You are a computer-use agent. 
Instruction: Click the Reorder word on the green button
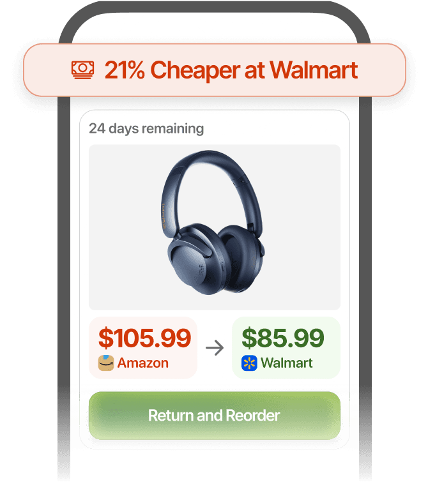coord(252,416)
